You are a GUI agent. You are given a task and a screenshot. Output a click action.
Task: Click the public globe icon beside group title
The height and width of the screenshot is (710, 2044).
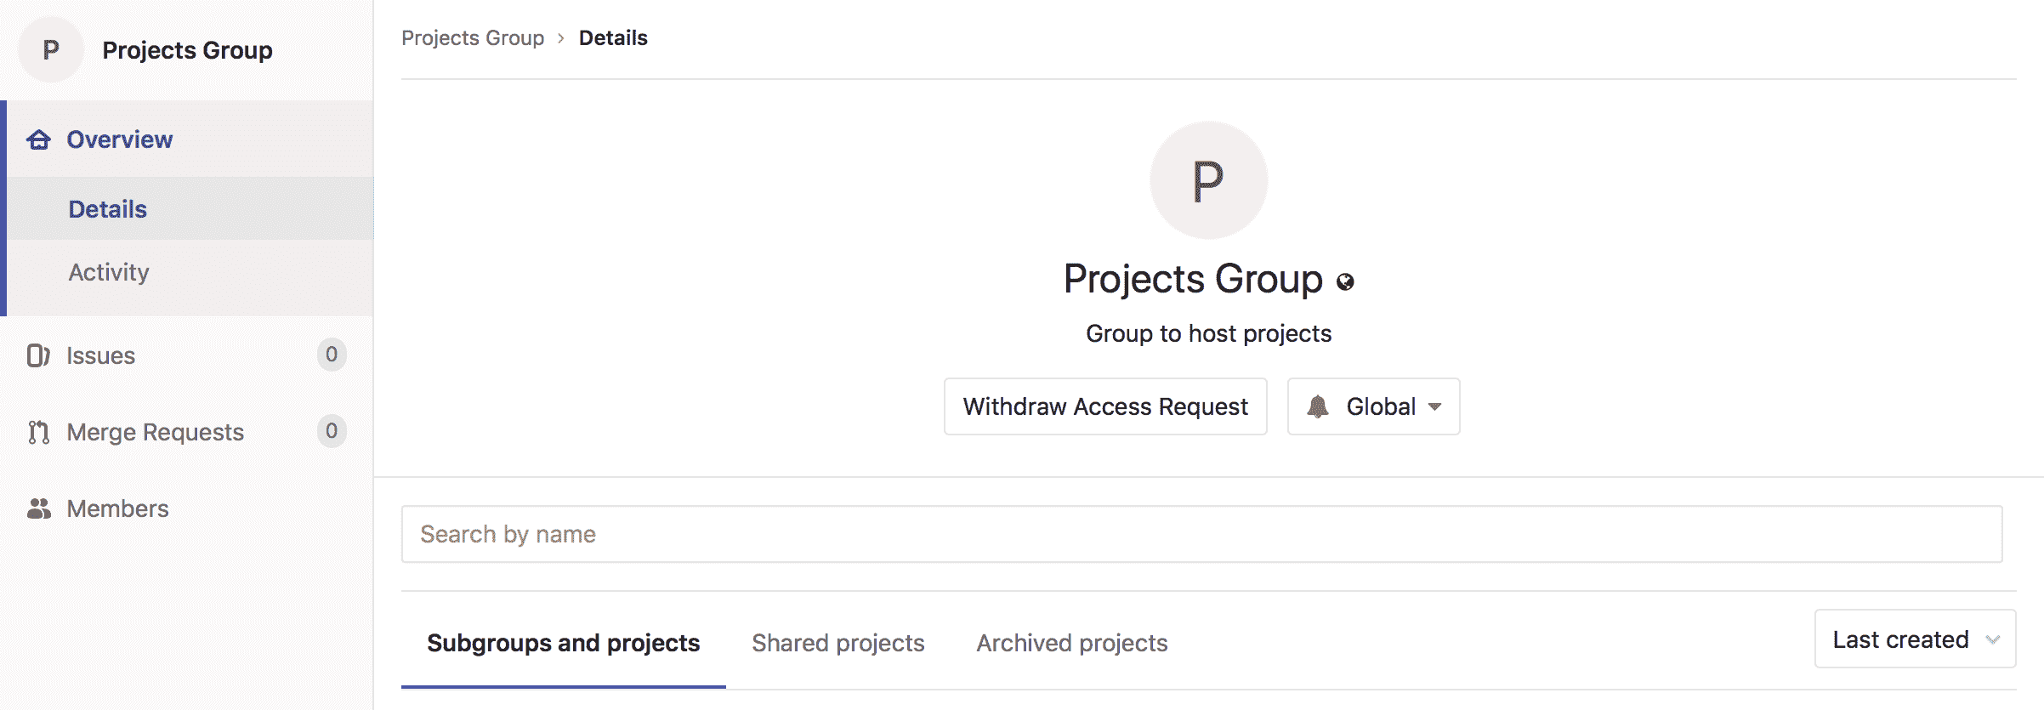click(1345, 282)
